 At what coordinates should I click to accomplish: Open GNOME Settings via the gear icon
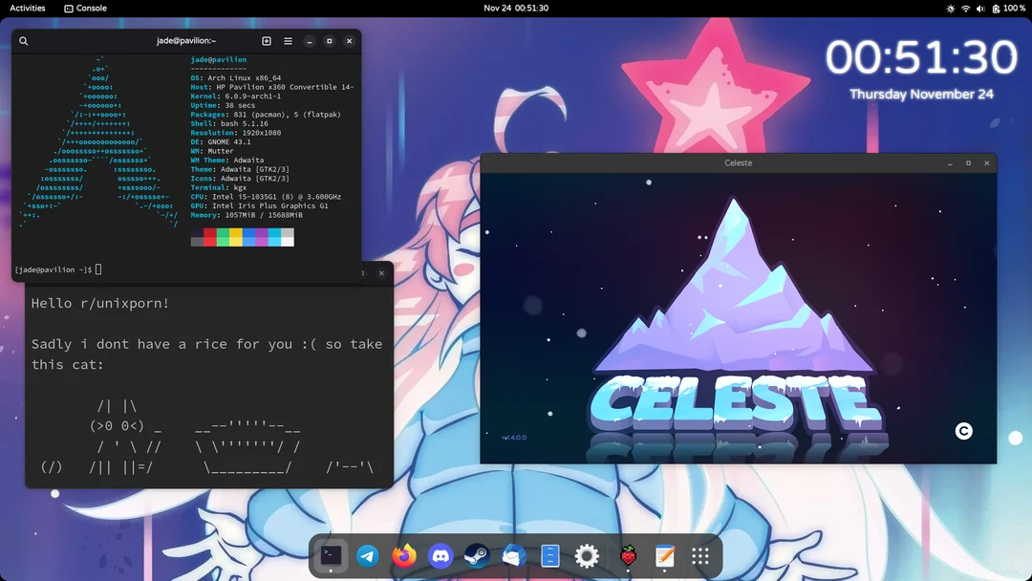587,555
